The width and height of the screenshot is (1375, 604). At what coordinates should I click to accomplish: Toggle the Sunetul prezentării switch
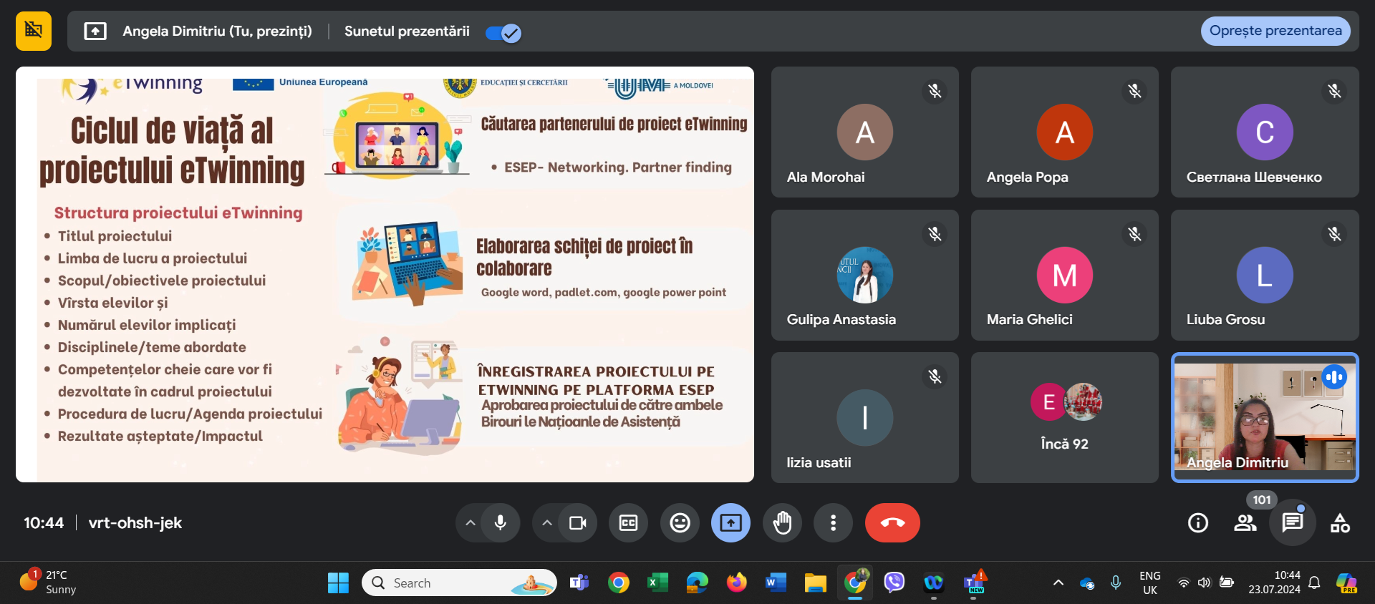(503, 32)
